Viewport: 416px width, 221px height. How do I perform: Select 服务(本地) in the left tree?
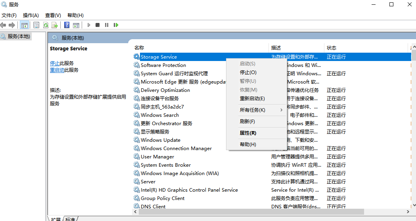pos(19,36)
